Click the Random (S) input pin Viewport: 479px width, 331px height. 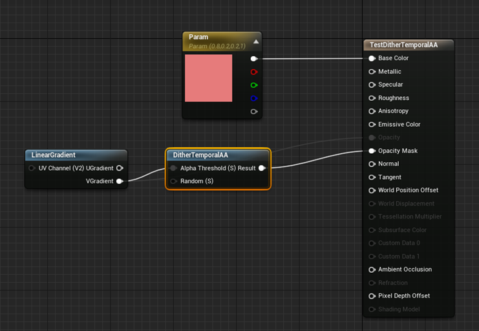173,181
